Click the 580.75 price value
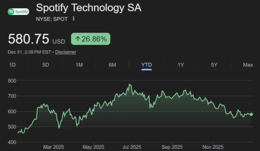The height and width of the screenshot is (151, 260). tap(28, 39)
